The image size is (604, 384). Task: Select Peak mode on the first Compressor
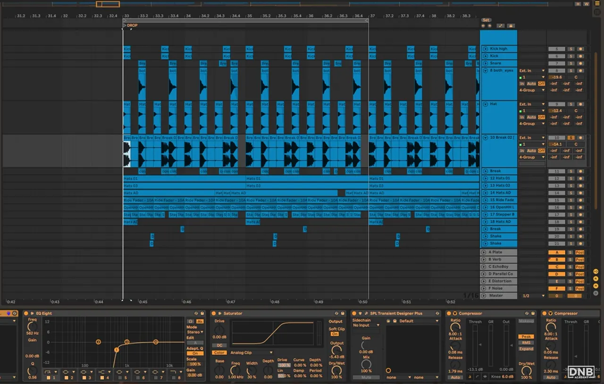point(527,337)
